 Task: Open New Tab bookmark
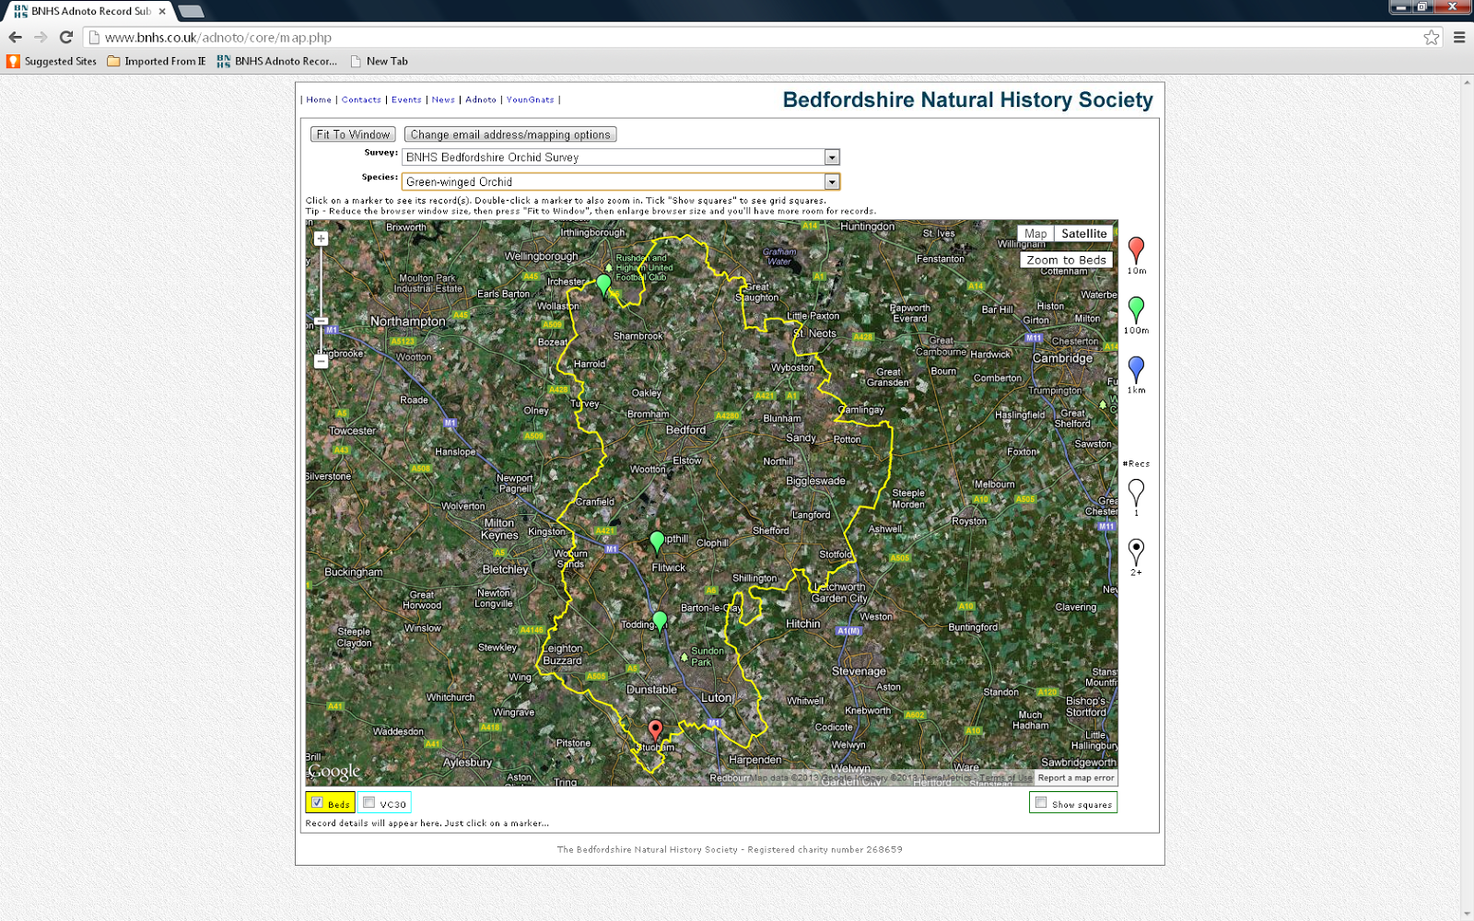pos(379,61)
